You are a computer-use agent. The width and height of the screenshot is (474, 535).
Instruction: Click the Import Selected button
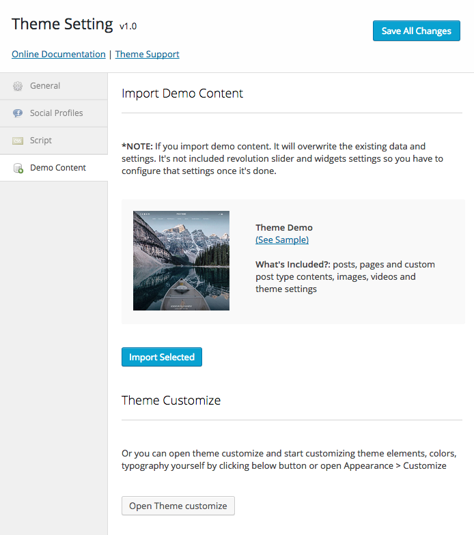[x=162, y=357]
